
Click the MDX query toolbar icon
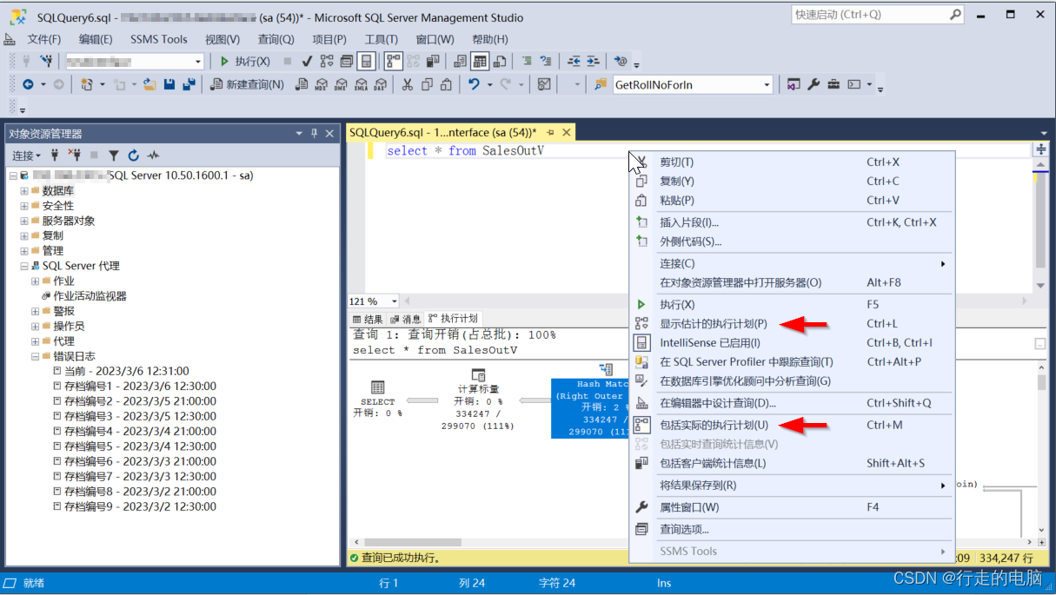[x=322, y=84]
